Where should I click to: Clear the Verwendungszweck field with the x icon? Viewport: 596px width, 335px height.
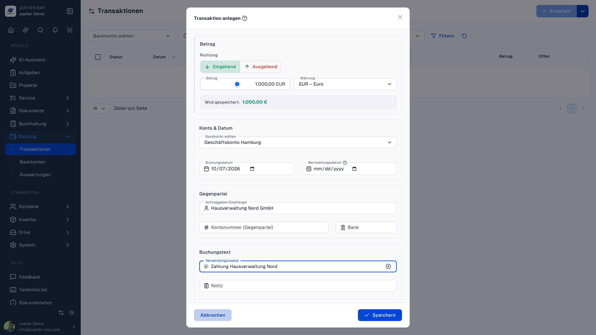[388, 266]
